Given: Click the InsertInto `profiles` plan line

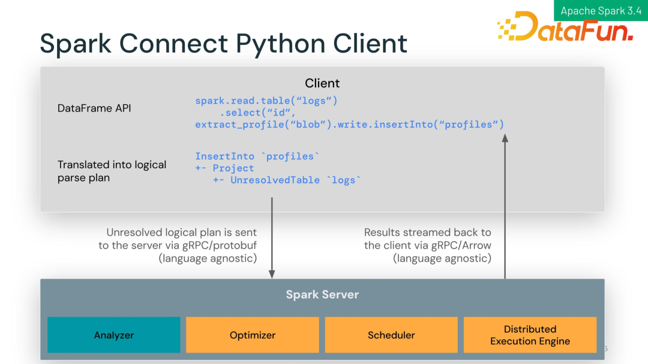Looking at the screenshot, I should click(257, 156).
